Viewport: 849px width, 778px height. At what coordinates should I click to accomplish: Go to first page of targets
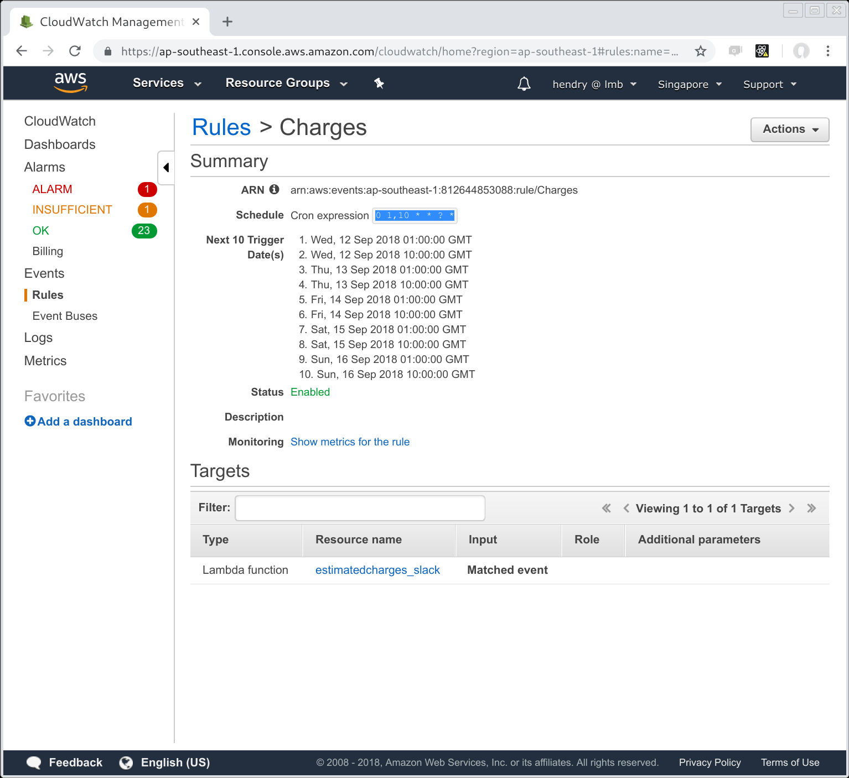(607, 508)
